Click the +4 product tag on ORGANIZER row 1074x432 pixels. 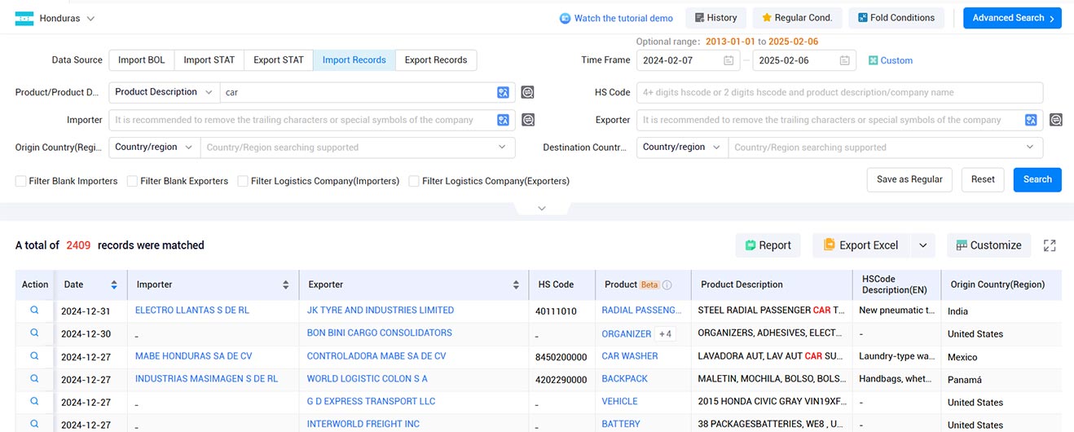(x=665, y=333)
